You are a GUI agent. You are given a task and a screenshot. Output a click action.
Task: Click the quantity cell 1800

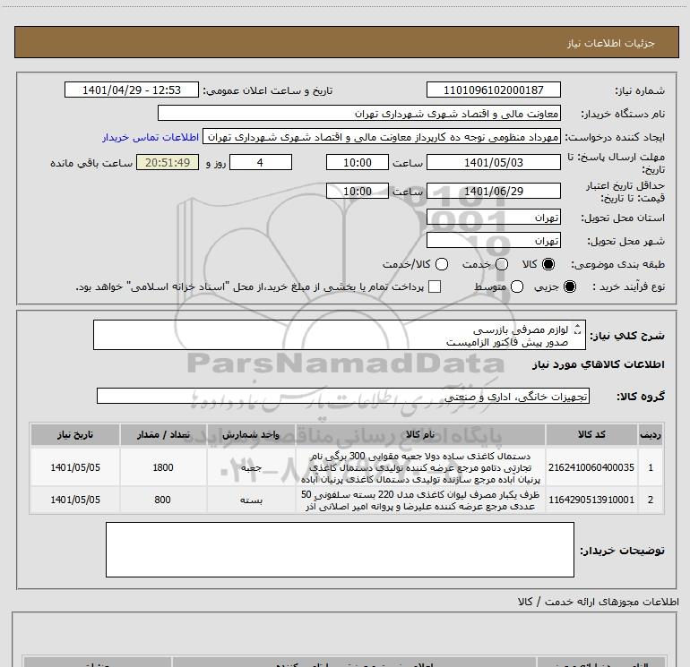click(163, 467)
